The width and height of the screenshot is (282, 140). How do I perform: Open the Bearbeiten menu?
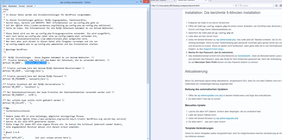coord(13,6)
